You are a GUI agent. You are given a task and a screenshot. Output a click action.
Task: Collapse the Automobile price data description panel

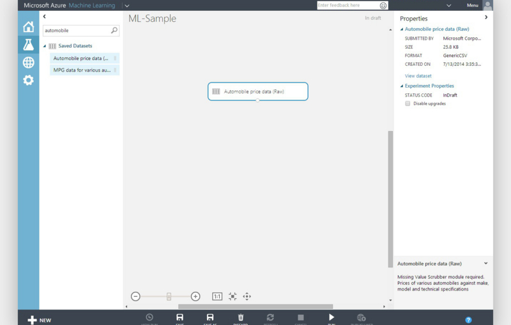click(485, 263)
